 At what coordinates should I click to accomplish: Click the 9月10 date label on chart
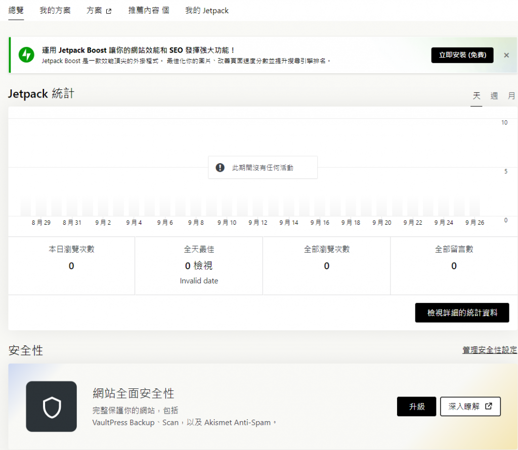point(227,223)
